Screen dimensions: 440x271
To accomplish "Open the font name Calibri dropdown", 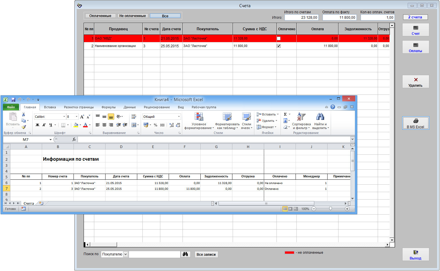I will pos(64,117).
